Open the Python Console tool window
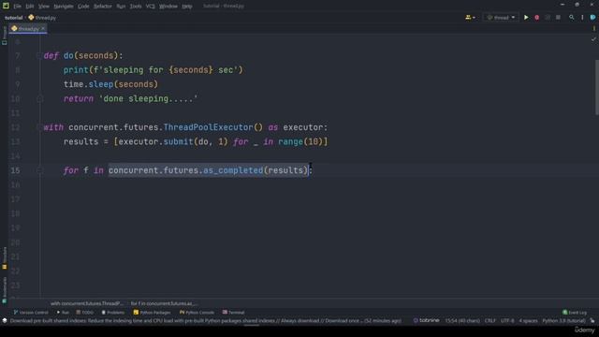 click(x=197, y=313)
